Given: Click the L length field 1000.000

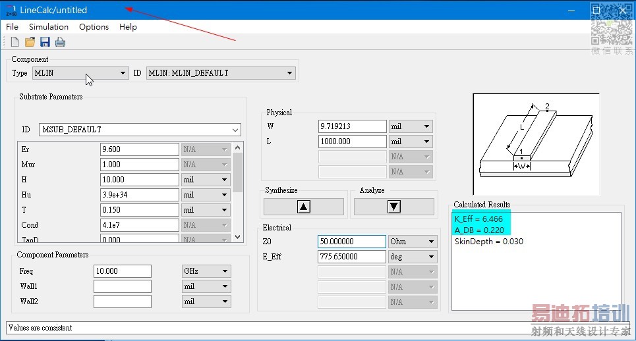Looking at the screenshot, I should pos(352,142).
